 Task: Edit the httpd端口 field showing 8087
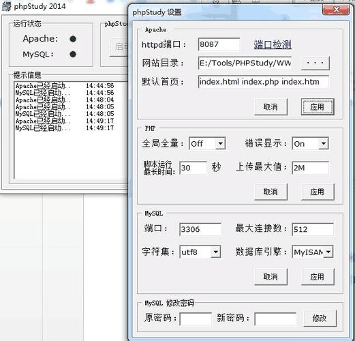tap(219, 44)
